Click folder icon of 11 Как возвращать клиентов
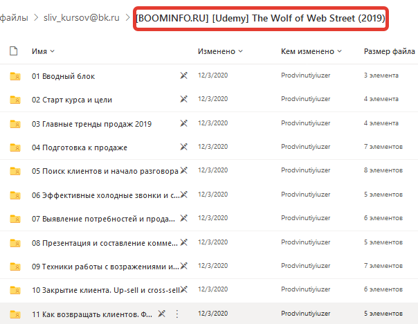The width and height of the screenshot is (418, 324). point(15,314)
